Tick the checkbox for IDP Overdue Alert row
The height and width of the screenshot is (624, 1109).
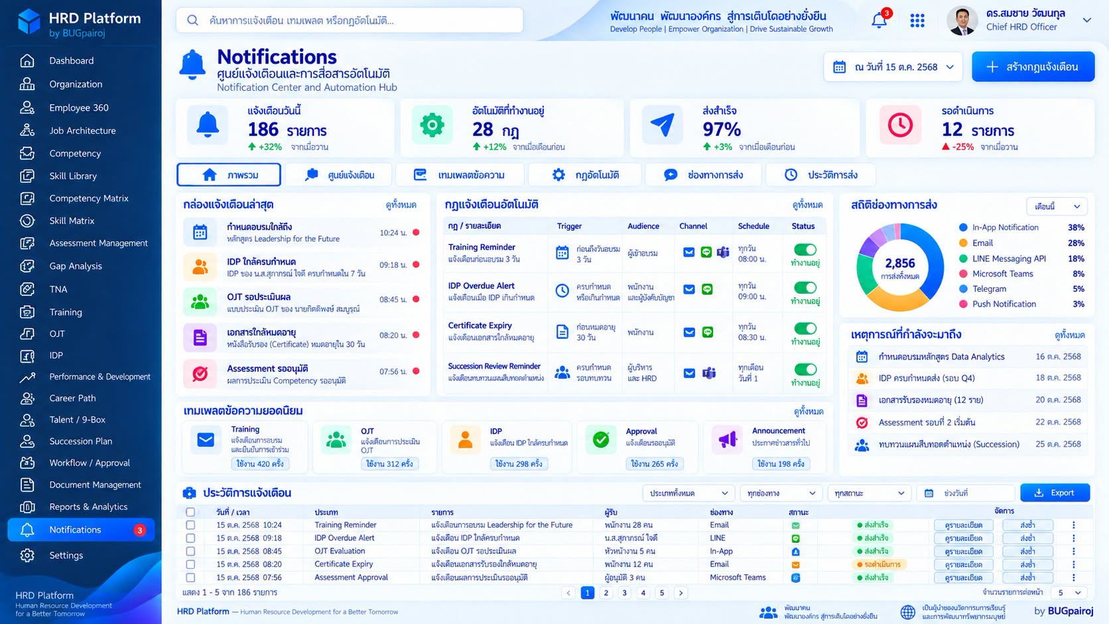pyautogui.click(x=190, y=538)
